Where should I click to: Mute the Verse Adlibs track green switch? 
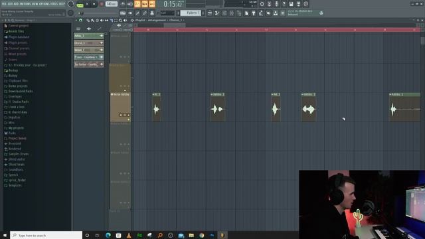point(128,119)
